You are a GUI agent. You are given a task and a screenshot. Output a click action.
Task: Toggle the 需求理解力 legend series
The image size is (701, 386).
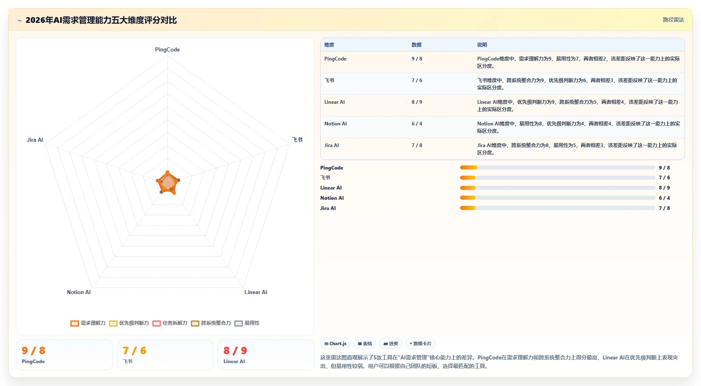tap(88, 323)
